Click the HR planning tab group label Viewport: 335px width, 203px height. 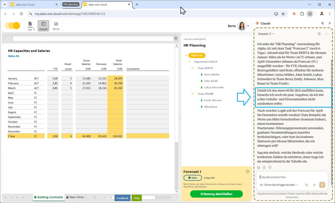click(71, 4)
